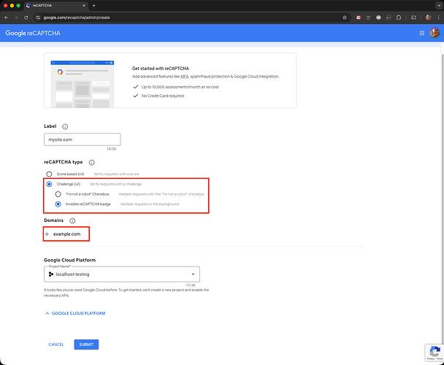
Task: Choose Invisible reCAPTCHA badge option
Action: click(58, 204)
